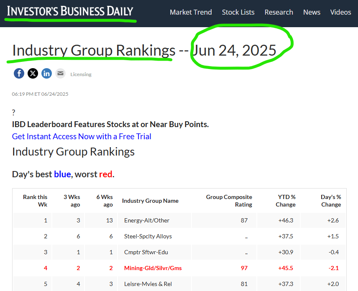This screenshot has width=358, height=291.
Task: Click the Day's best blue, worst red note
Action: click(x=63, y=174)
